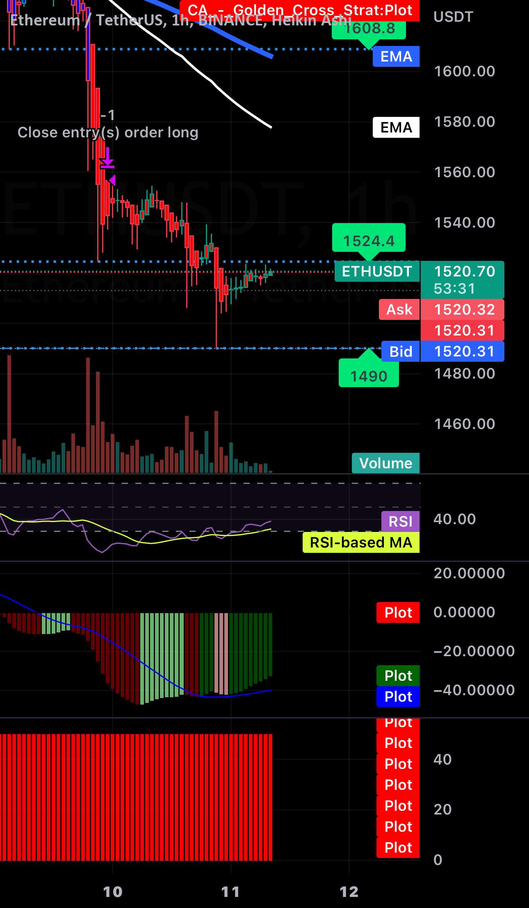This screenshot has height=908, width=529.
Task: Select the ETHUSDT symbol price label
Action: (377, 271)
